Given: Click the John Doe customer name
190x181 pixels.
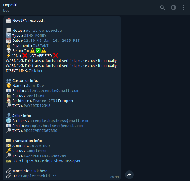Looking at the screenshot, I should tap(35, 86).
